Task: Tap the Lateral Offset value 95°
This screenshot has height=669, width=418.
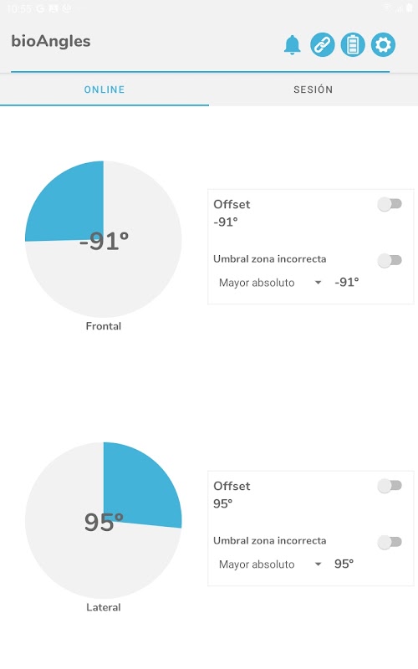Action: pos(222,503)
